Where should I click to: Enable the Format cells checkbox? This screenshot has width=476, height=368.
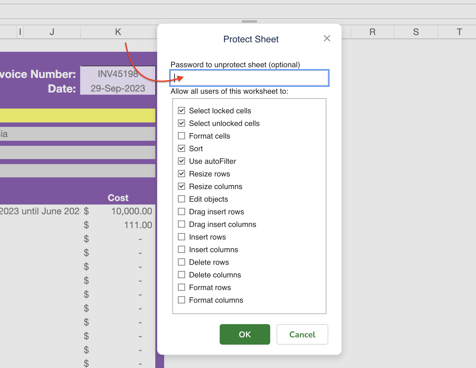tap(181, 136)
